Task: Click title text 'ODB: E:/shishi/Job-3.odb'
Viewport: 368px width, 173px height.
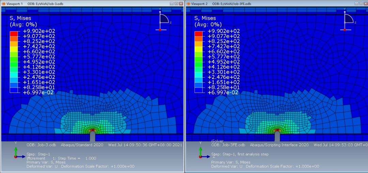Action: 45,4
